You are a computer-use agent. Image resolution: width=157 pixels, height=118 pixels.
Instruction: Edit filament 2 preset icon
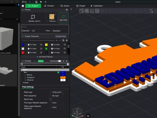(65, 45)
